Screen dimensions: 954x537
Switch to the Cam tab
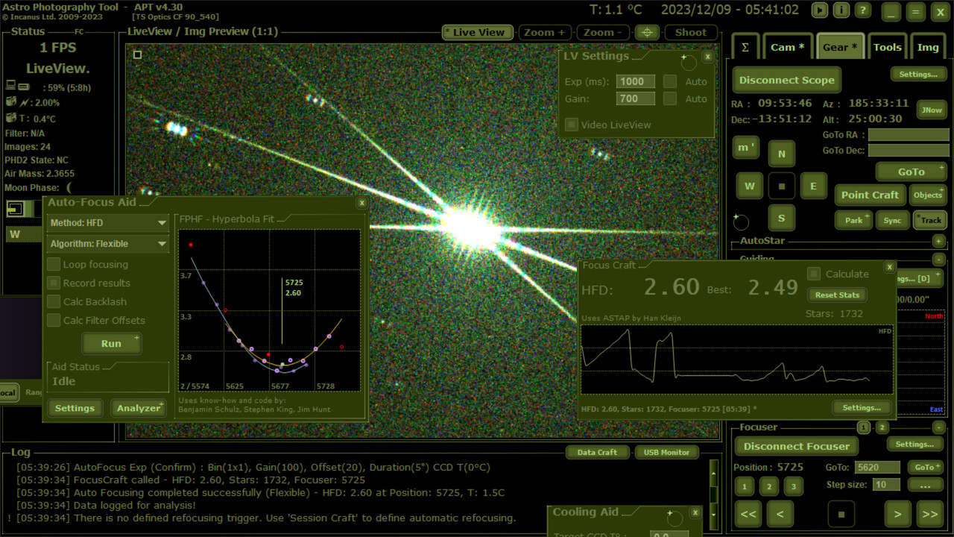tap(787, 46)
